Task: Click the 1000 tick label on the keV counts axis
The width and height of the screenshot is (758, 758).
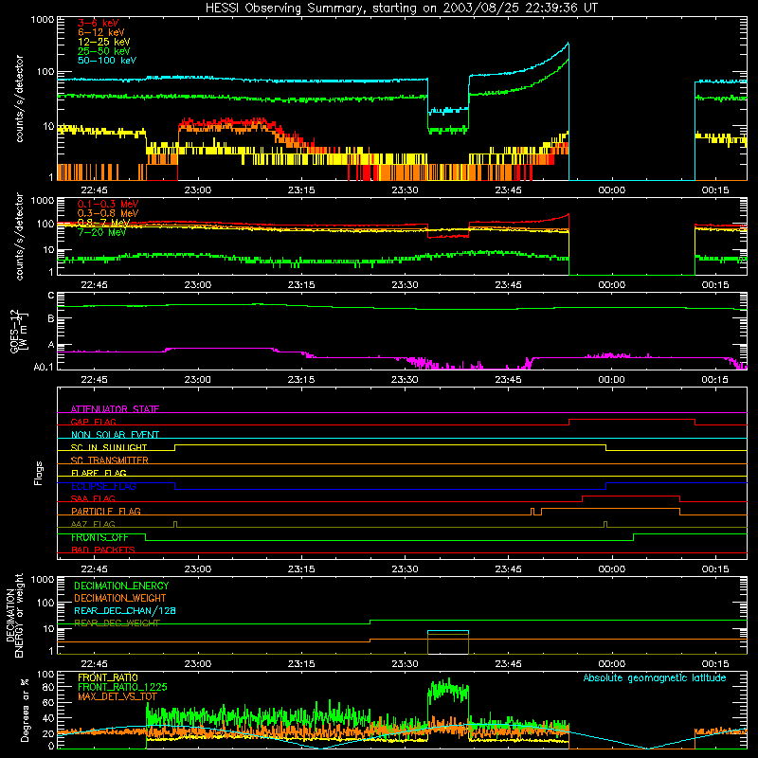Action: 43,20
